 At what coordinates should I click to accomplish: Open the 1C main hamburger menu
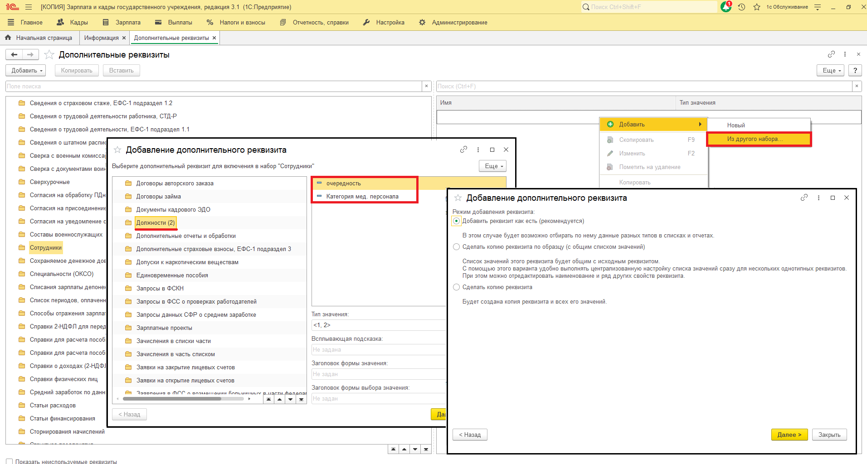coord(29,7)
